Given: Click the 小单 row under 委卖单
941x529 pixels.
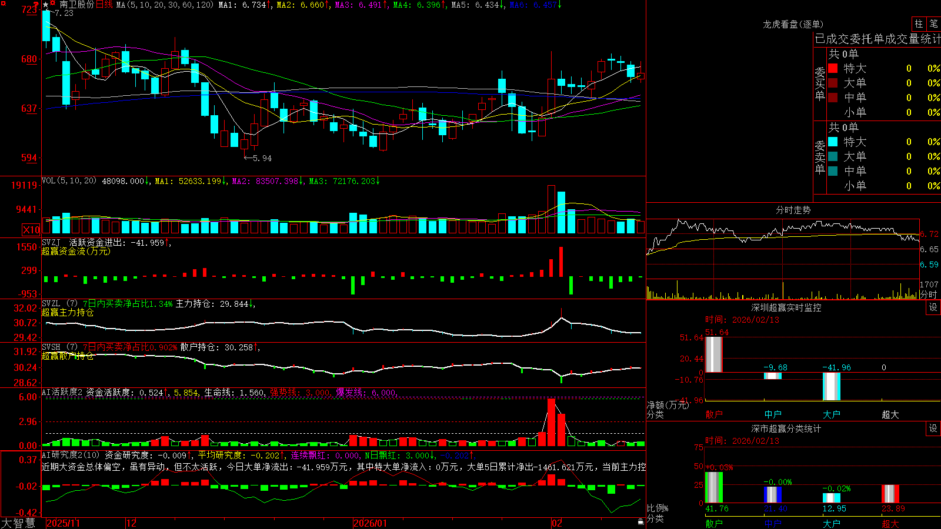Looking at the screenshot, I should click(x=884, y=186).
